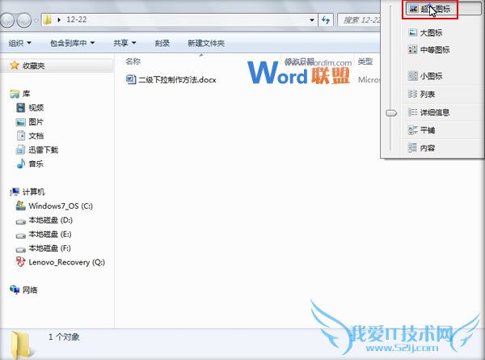Open the Pictures (图片) library
485x360 pixels.
coord(36,121)
